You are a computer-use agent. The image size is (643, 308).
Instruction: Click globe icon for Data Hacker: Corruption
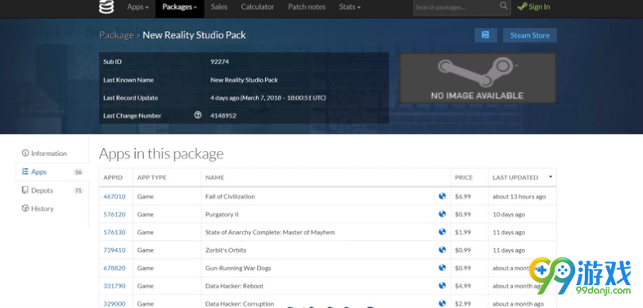click(x=442, y=303)
